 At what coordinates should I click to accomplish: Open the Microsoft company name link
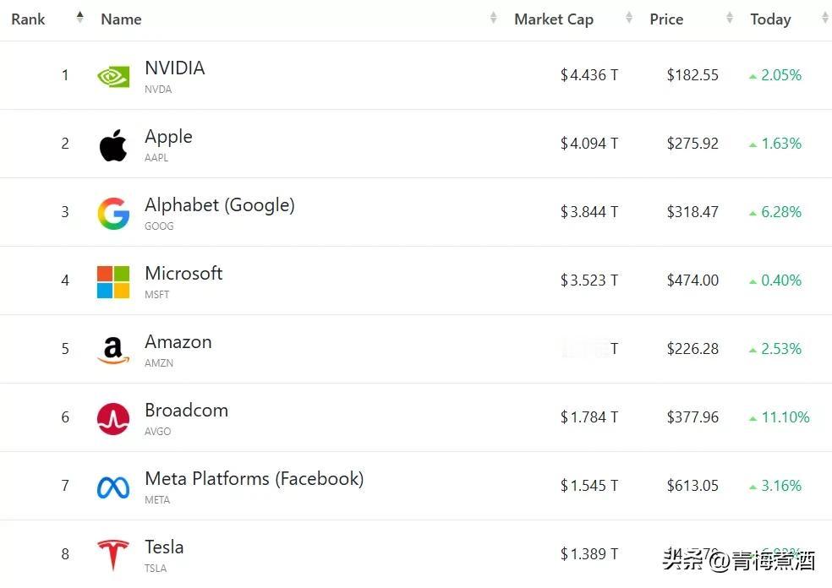click(183, 274)
